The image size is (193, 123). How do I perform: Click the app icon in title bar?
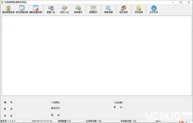2,2
